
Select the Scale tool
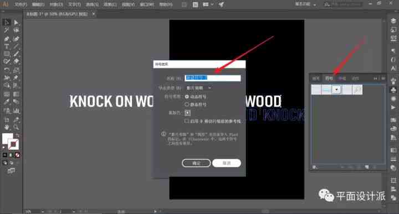(x=16, y=70)
